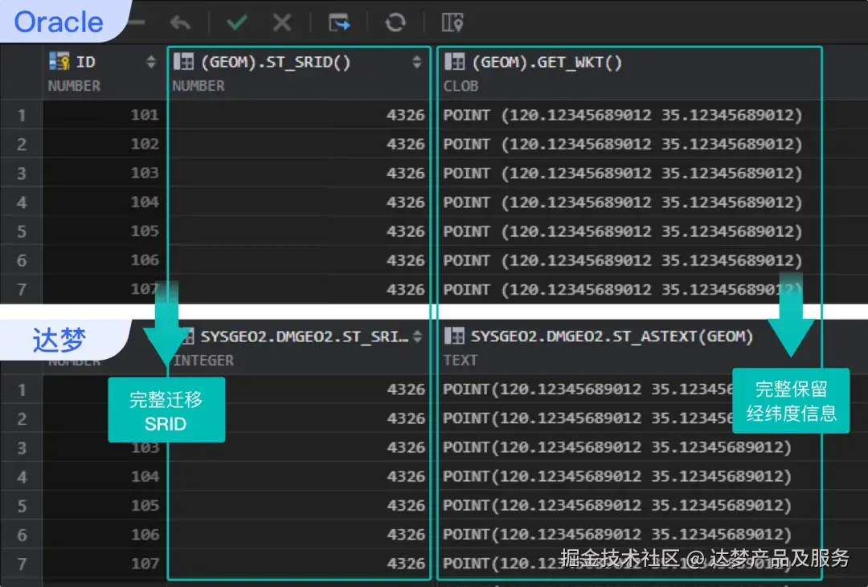Click ID cell 104 in 达梦 grid
868x587 pixels.
tap(104, 476)
